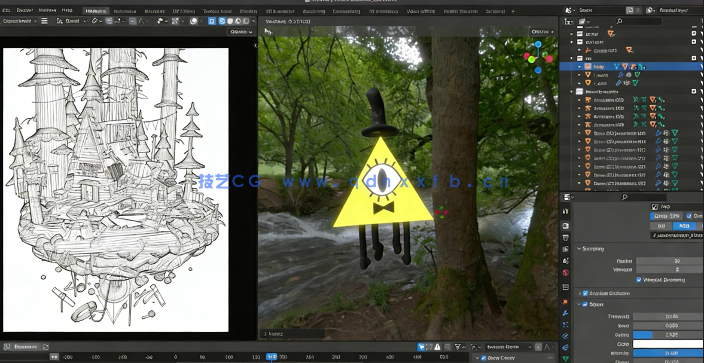Open the Options button in the viewport corner
704x363 pixels.
pos(543,32)
